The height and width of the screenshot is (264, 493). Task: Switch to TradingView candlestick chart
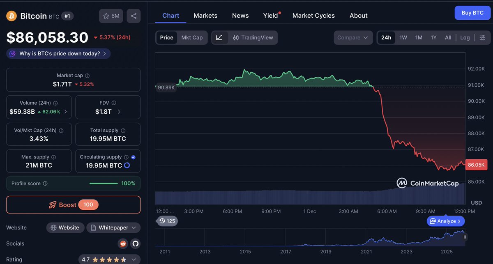coord(253,37)
